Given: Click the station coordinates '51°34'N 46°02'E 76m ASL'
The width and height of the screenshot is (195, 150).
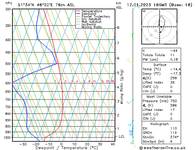Looking at the screenshot, I should (46, 5).
